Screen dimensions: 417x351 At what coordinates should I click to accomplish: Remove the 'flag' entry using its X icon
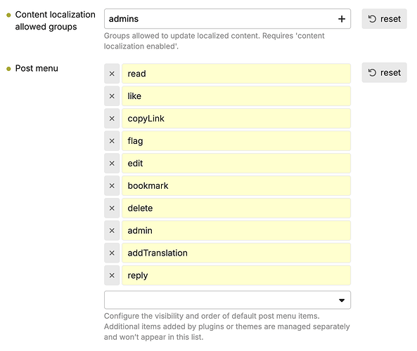(112, 141)
